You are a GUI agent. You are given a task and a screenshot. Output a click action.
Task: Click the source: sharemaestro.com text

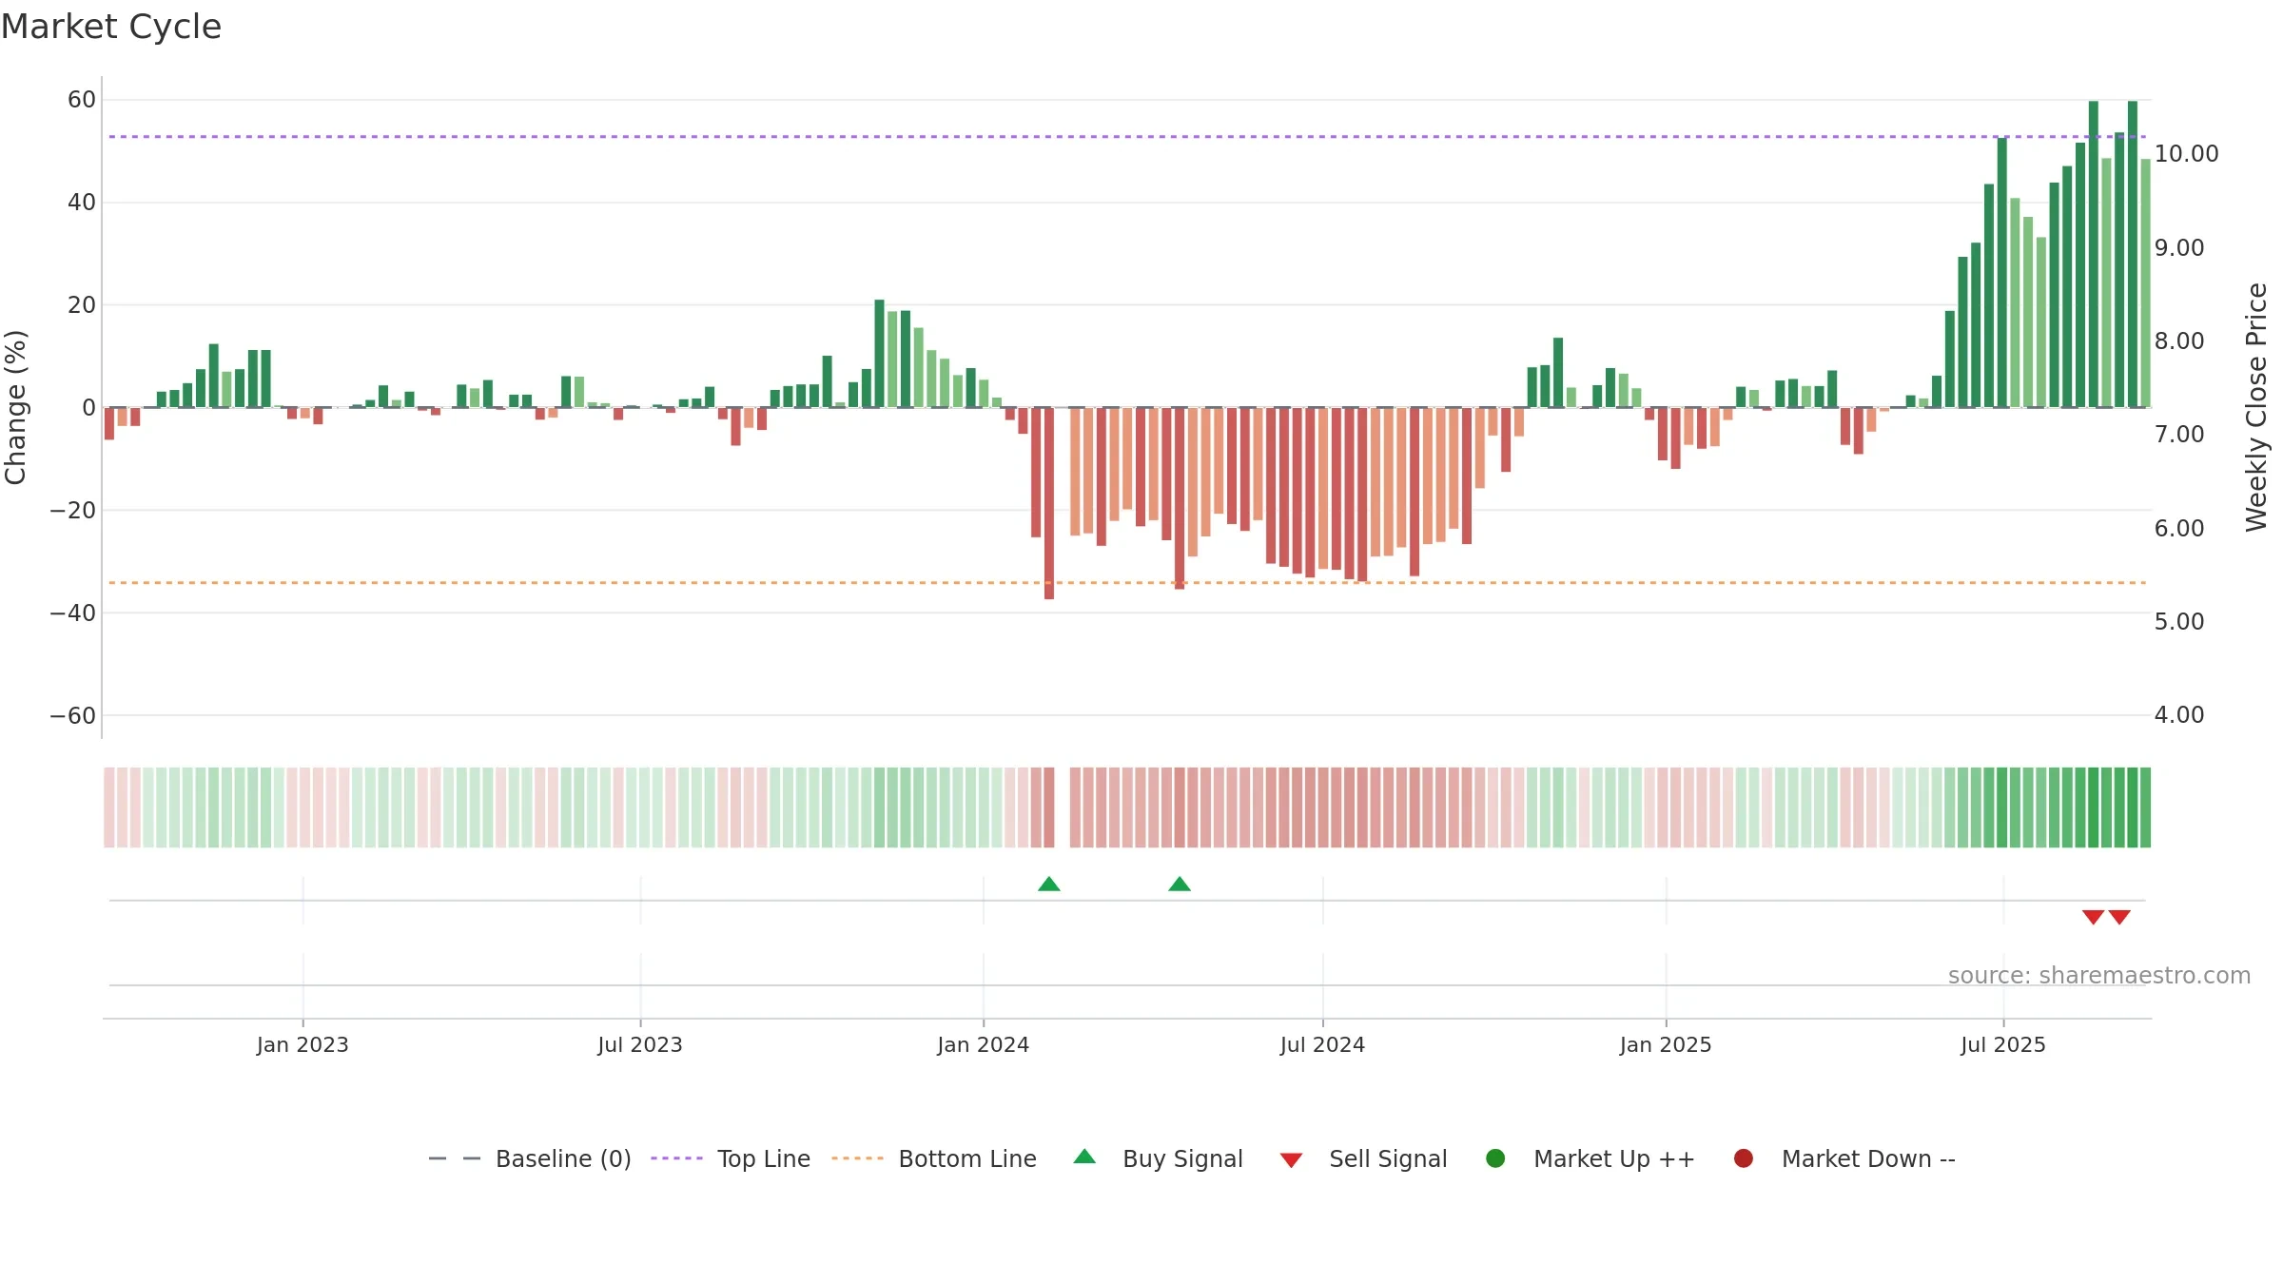click(x=2099, y=975)
